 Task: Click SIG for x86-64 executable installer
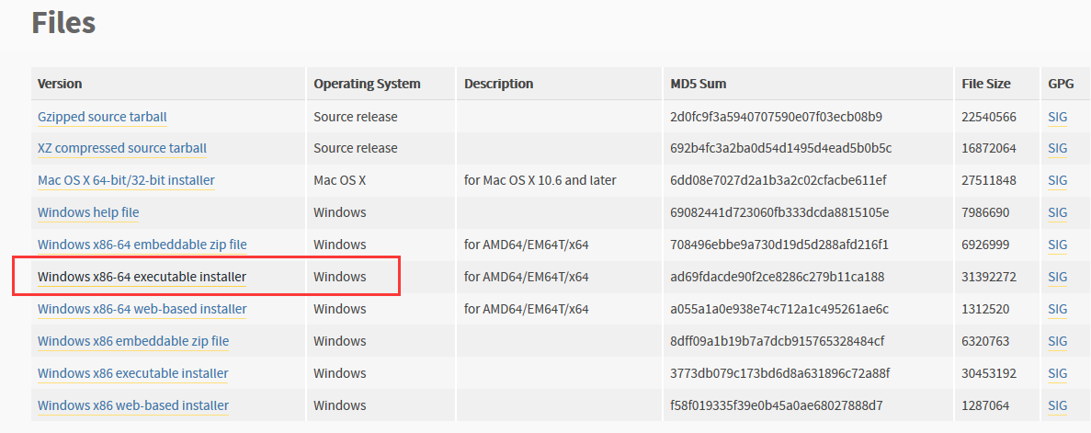pyautogui.click(x=1058, y=277)
